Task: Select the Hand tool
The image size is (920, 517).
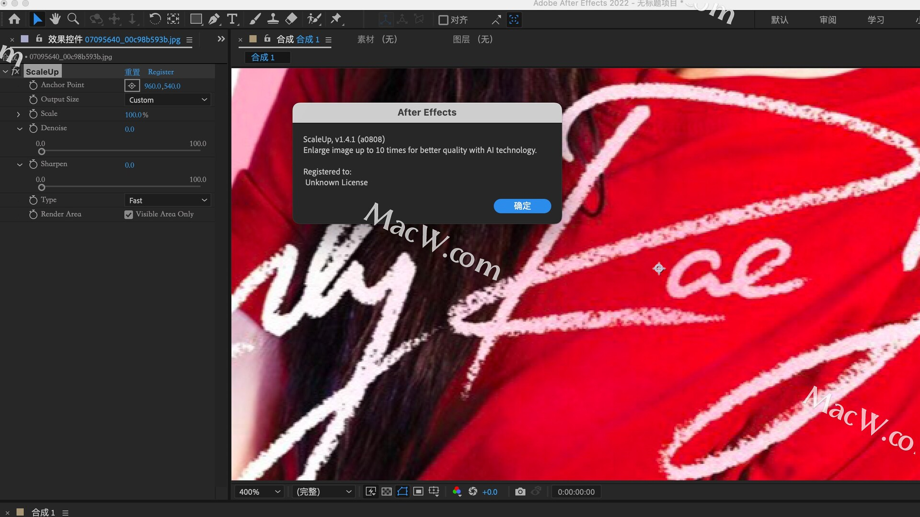Action: point(55,19)
